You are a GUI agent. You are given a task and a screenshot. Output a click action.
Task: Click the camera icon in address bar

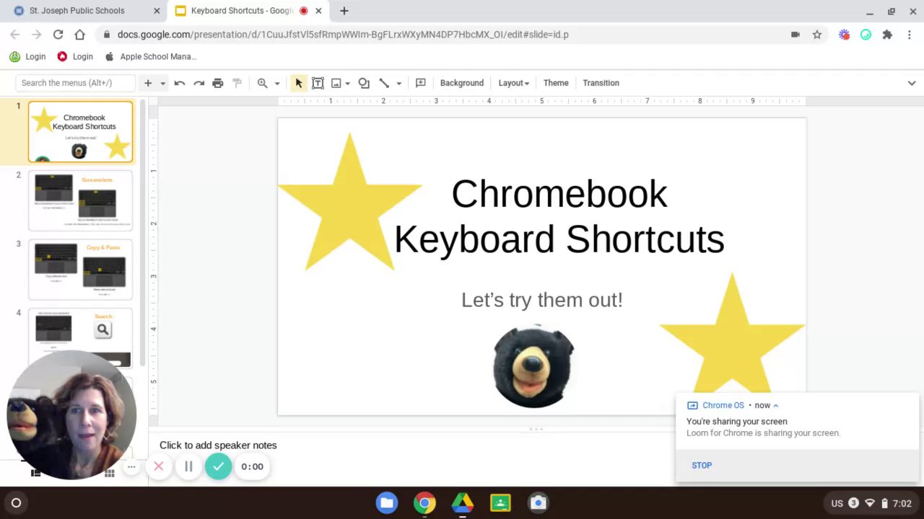pos(796,34)
